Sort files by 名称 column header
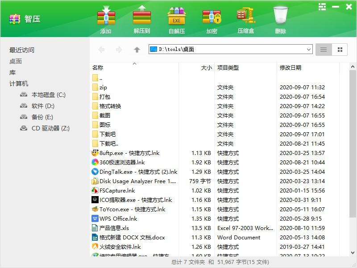 98,68
